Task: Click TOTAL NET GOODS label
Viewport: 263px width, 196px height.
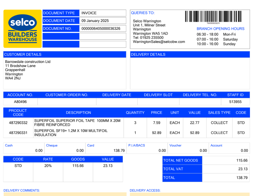Action: (181, 160)
